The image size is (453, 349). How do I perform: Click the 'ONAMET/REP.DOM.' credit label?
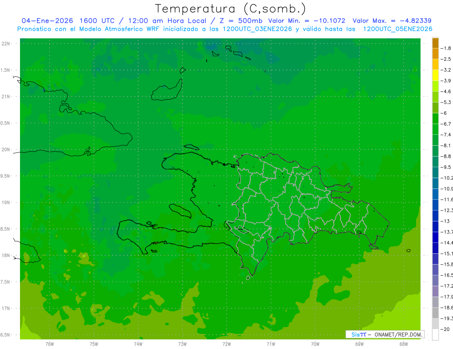click(398, 334)
